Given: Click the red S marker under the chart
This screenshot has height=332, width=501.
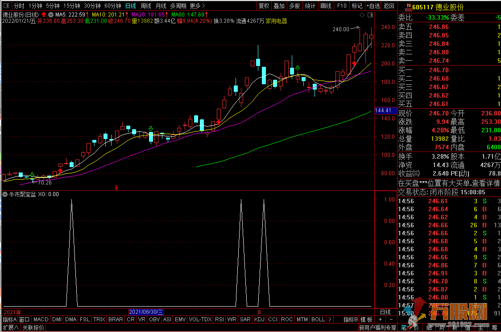Looking at the screenshot, I should [x=116, y=188].
